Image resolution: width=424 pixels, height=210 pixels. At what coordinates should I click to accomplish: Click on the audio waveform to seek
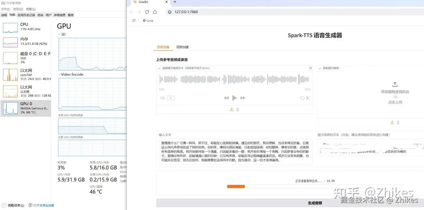[234, 79]
